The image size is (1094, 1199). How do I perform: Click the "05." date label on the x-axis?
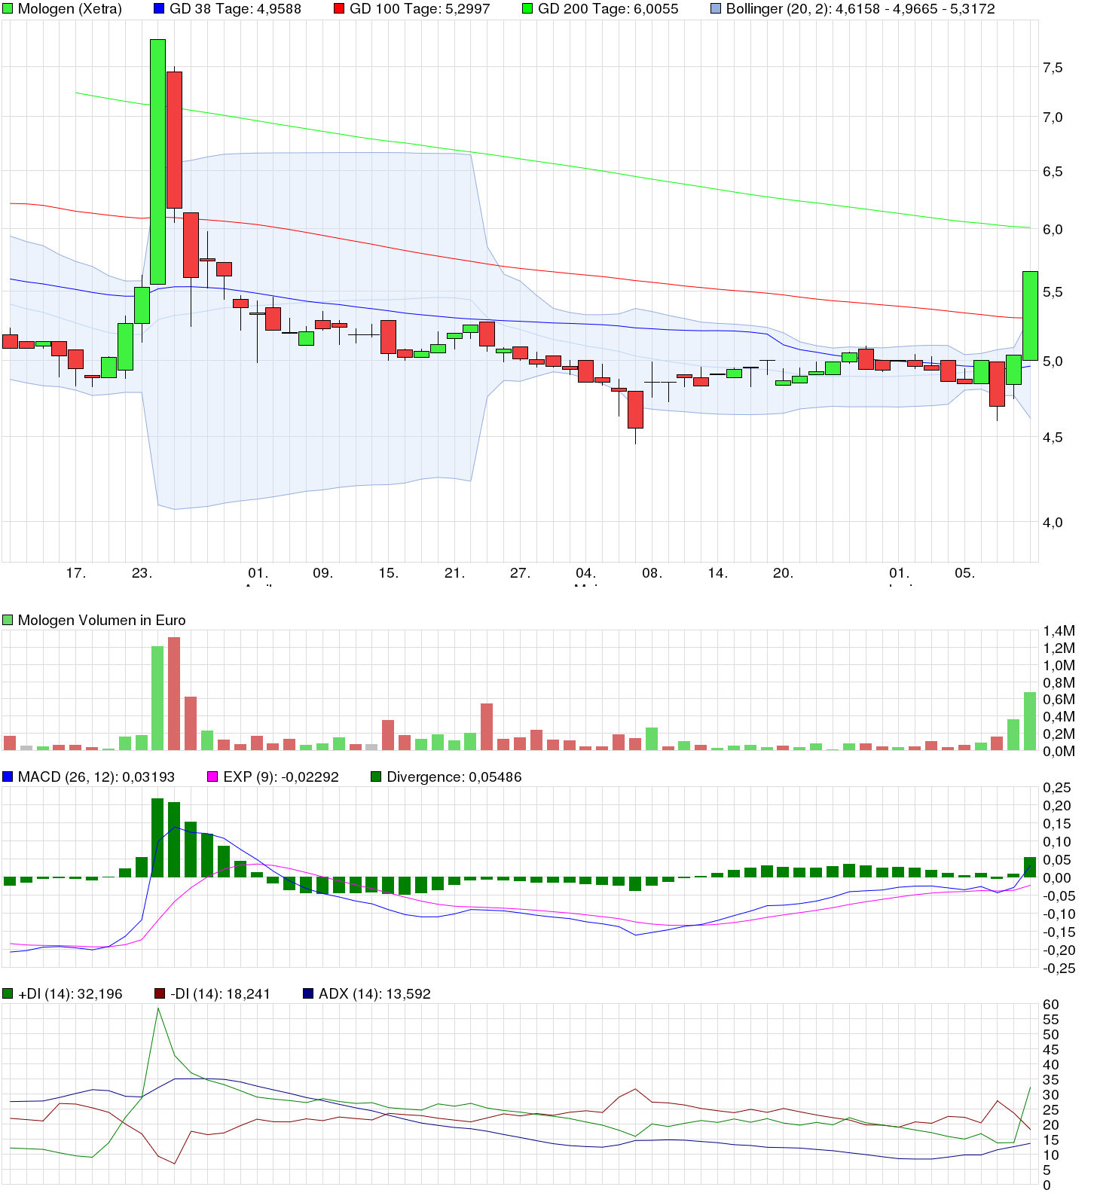point(964,573)
